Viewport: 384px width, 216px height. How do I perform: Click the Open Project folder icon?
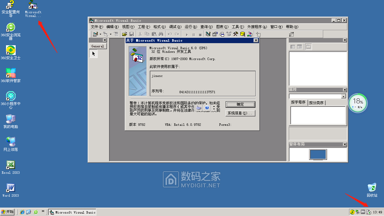124,34
